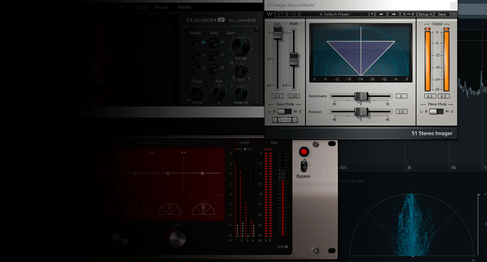Click the Gain fader handle

click(277, 33)
